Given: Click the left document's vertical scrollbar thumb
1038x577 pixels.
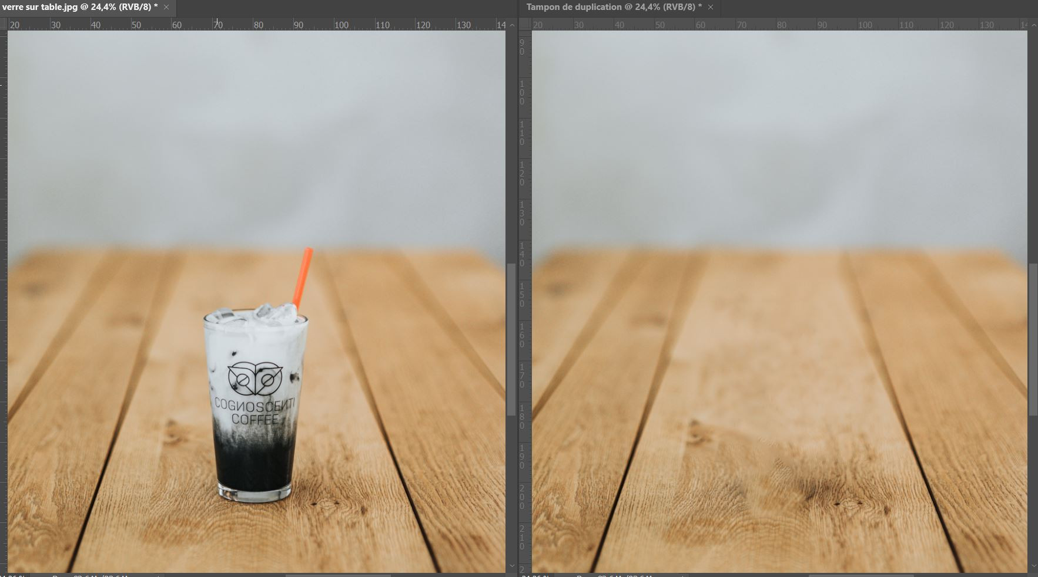Looking at the screenshot, I should point(511,339).
